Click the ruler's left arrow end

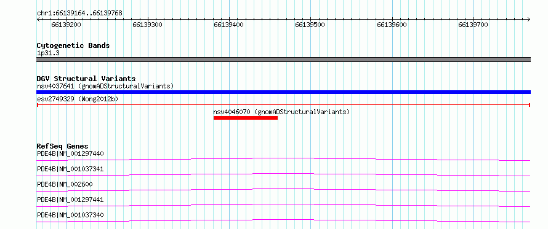click(38, 19)
